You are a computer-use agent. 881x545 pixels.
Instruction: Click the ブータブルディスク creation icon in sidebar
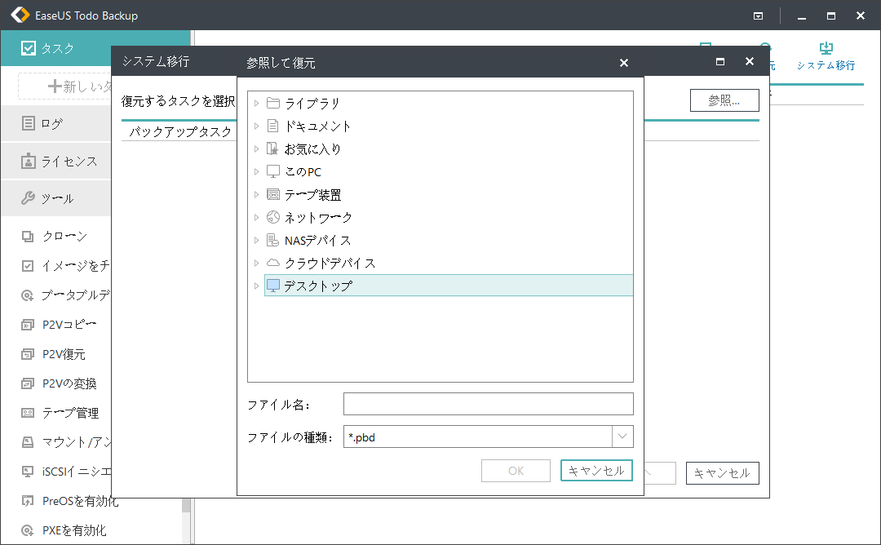pos(28,295)
